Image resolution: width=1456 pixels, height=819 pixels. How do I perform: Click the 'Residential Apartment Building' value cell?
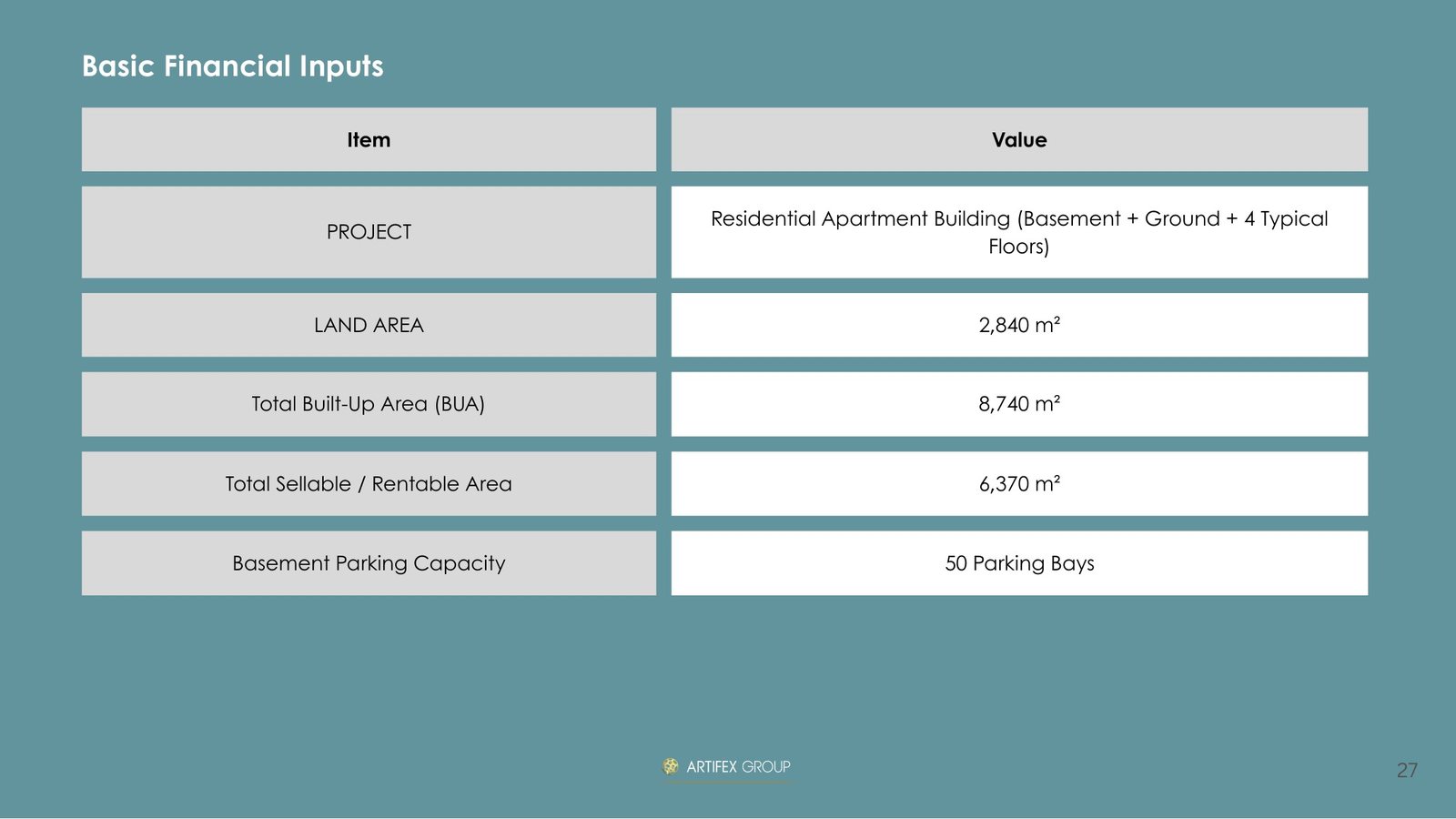pos(1019,232)
